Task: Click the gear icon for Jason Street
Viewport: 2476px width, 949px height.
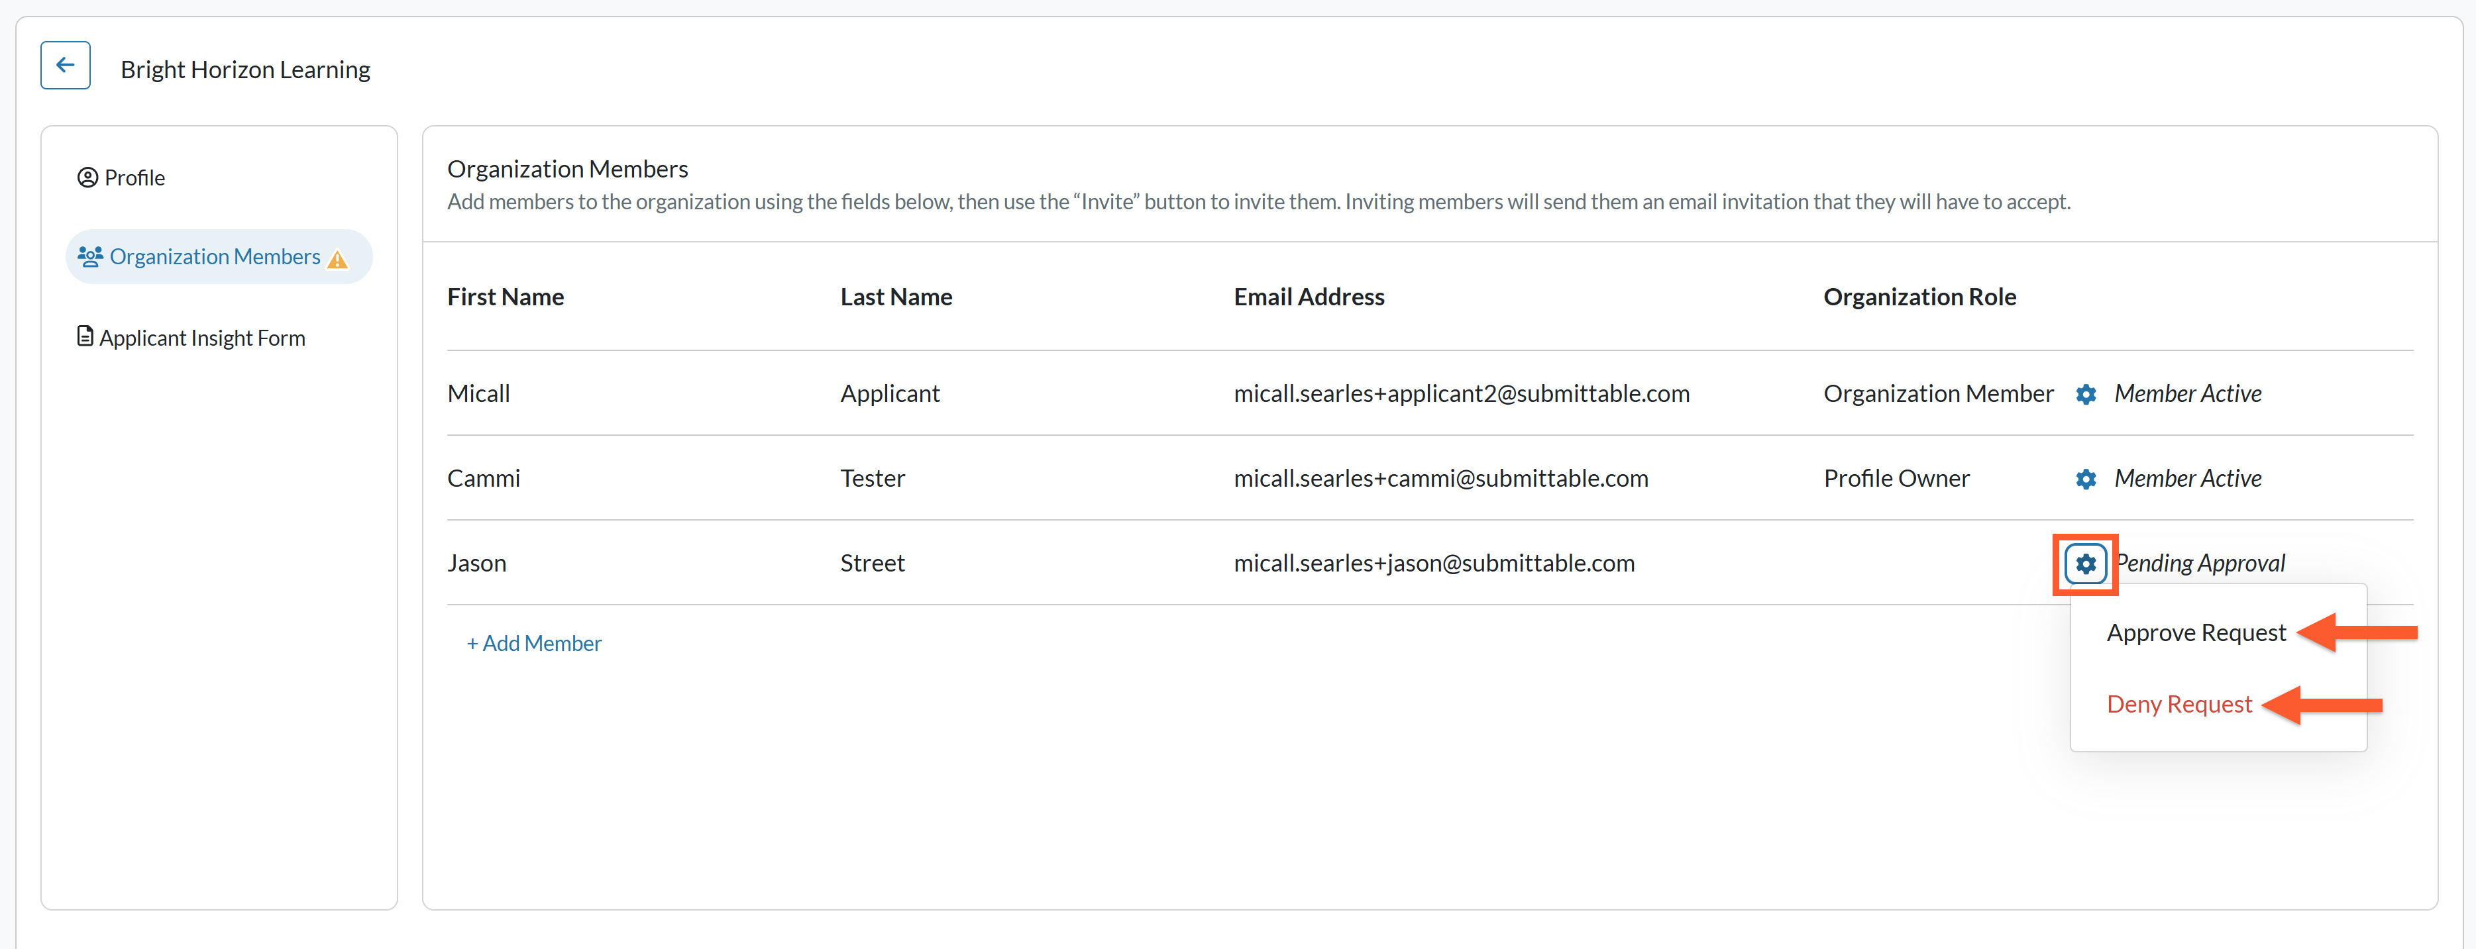Action: 2085,563
